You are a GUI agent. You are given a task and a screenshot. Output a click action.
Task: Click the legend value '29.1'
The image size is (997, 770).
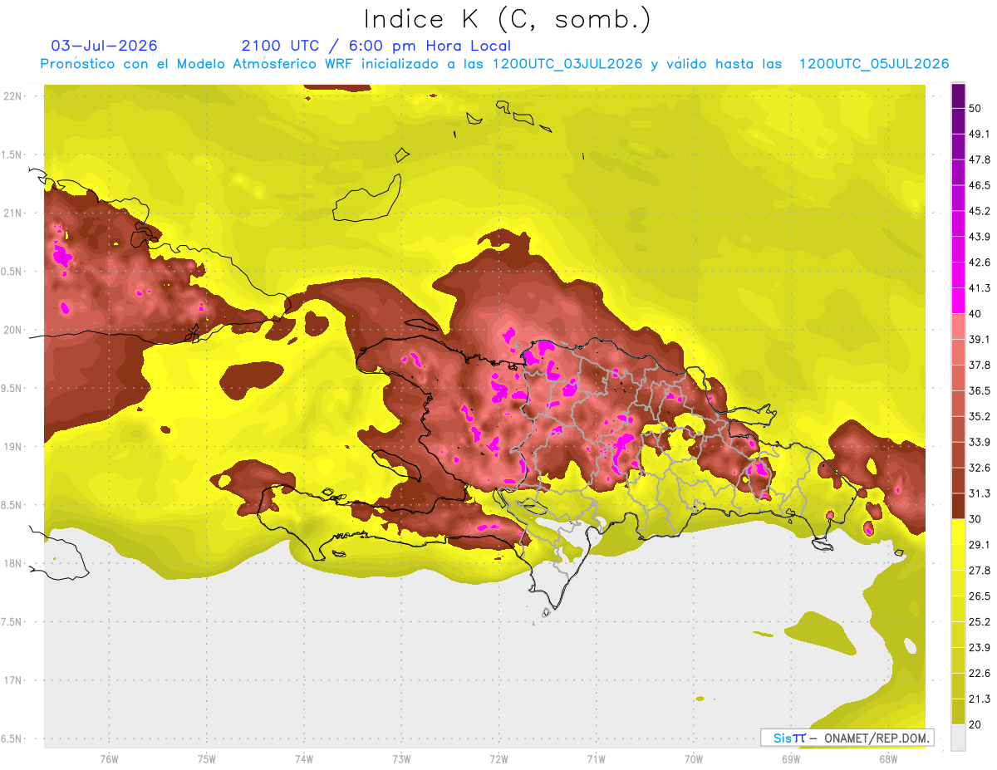point(980,545)
